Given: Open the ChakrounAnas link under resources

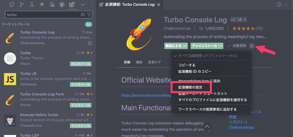Looking at the screenshot, I should click(x=241, y=127).
